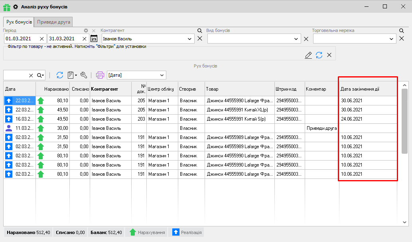Switch to the Приведи друга tab
The image size is (412, 242).
53,22
